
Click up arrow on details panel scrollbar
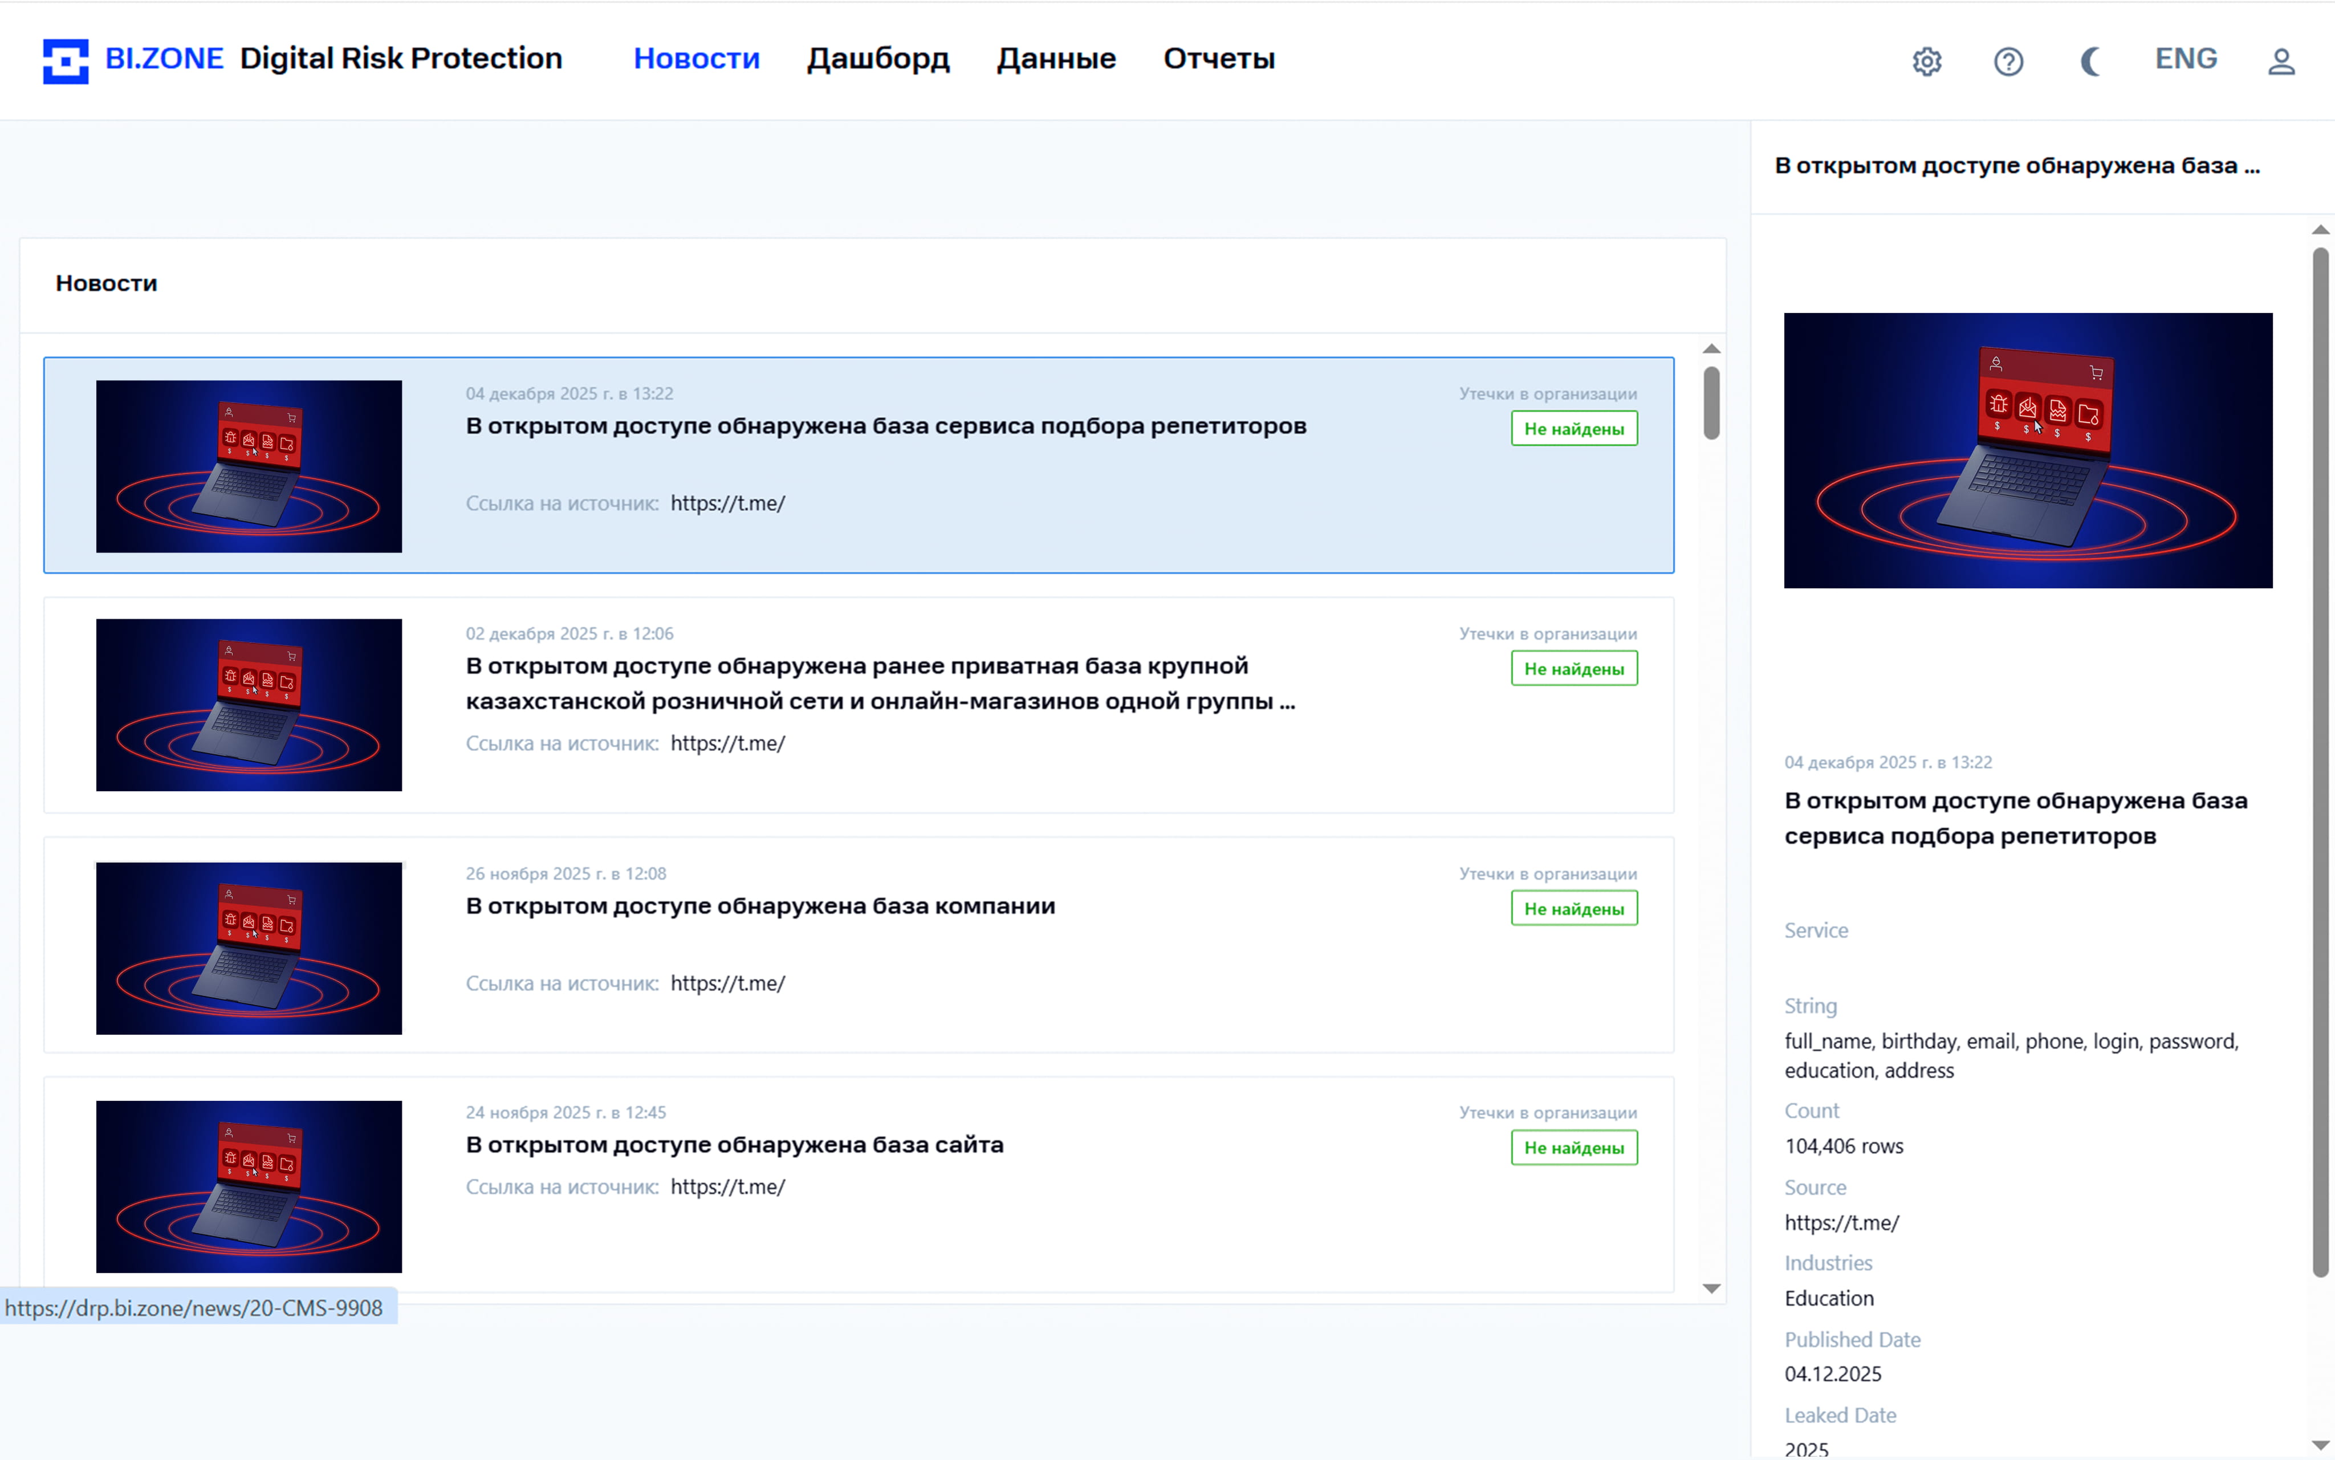click(2320, 229)
